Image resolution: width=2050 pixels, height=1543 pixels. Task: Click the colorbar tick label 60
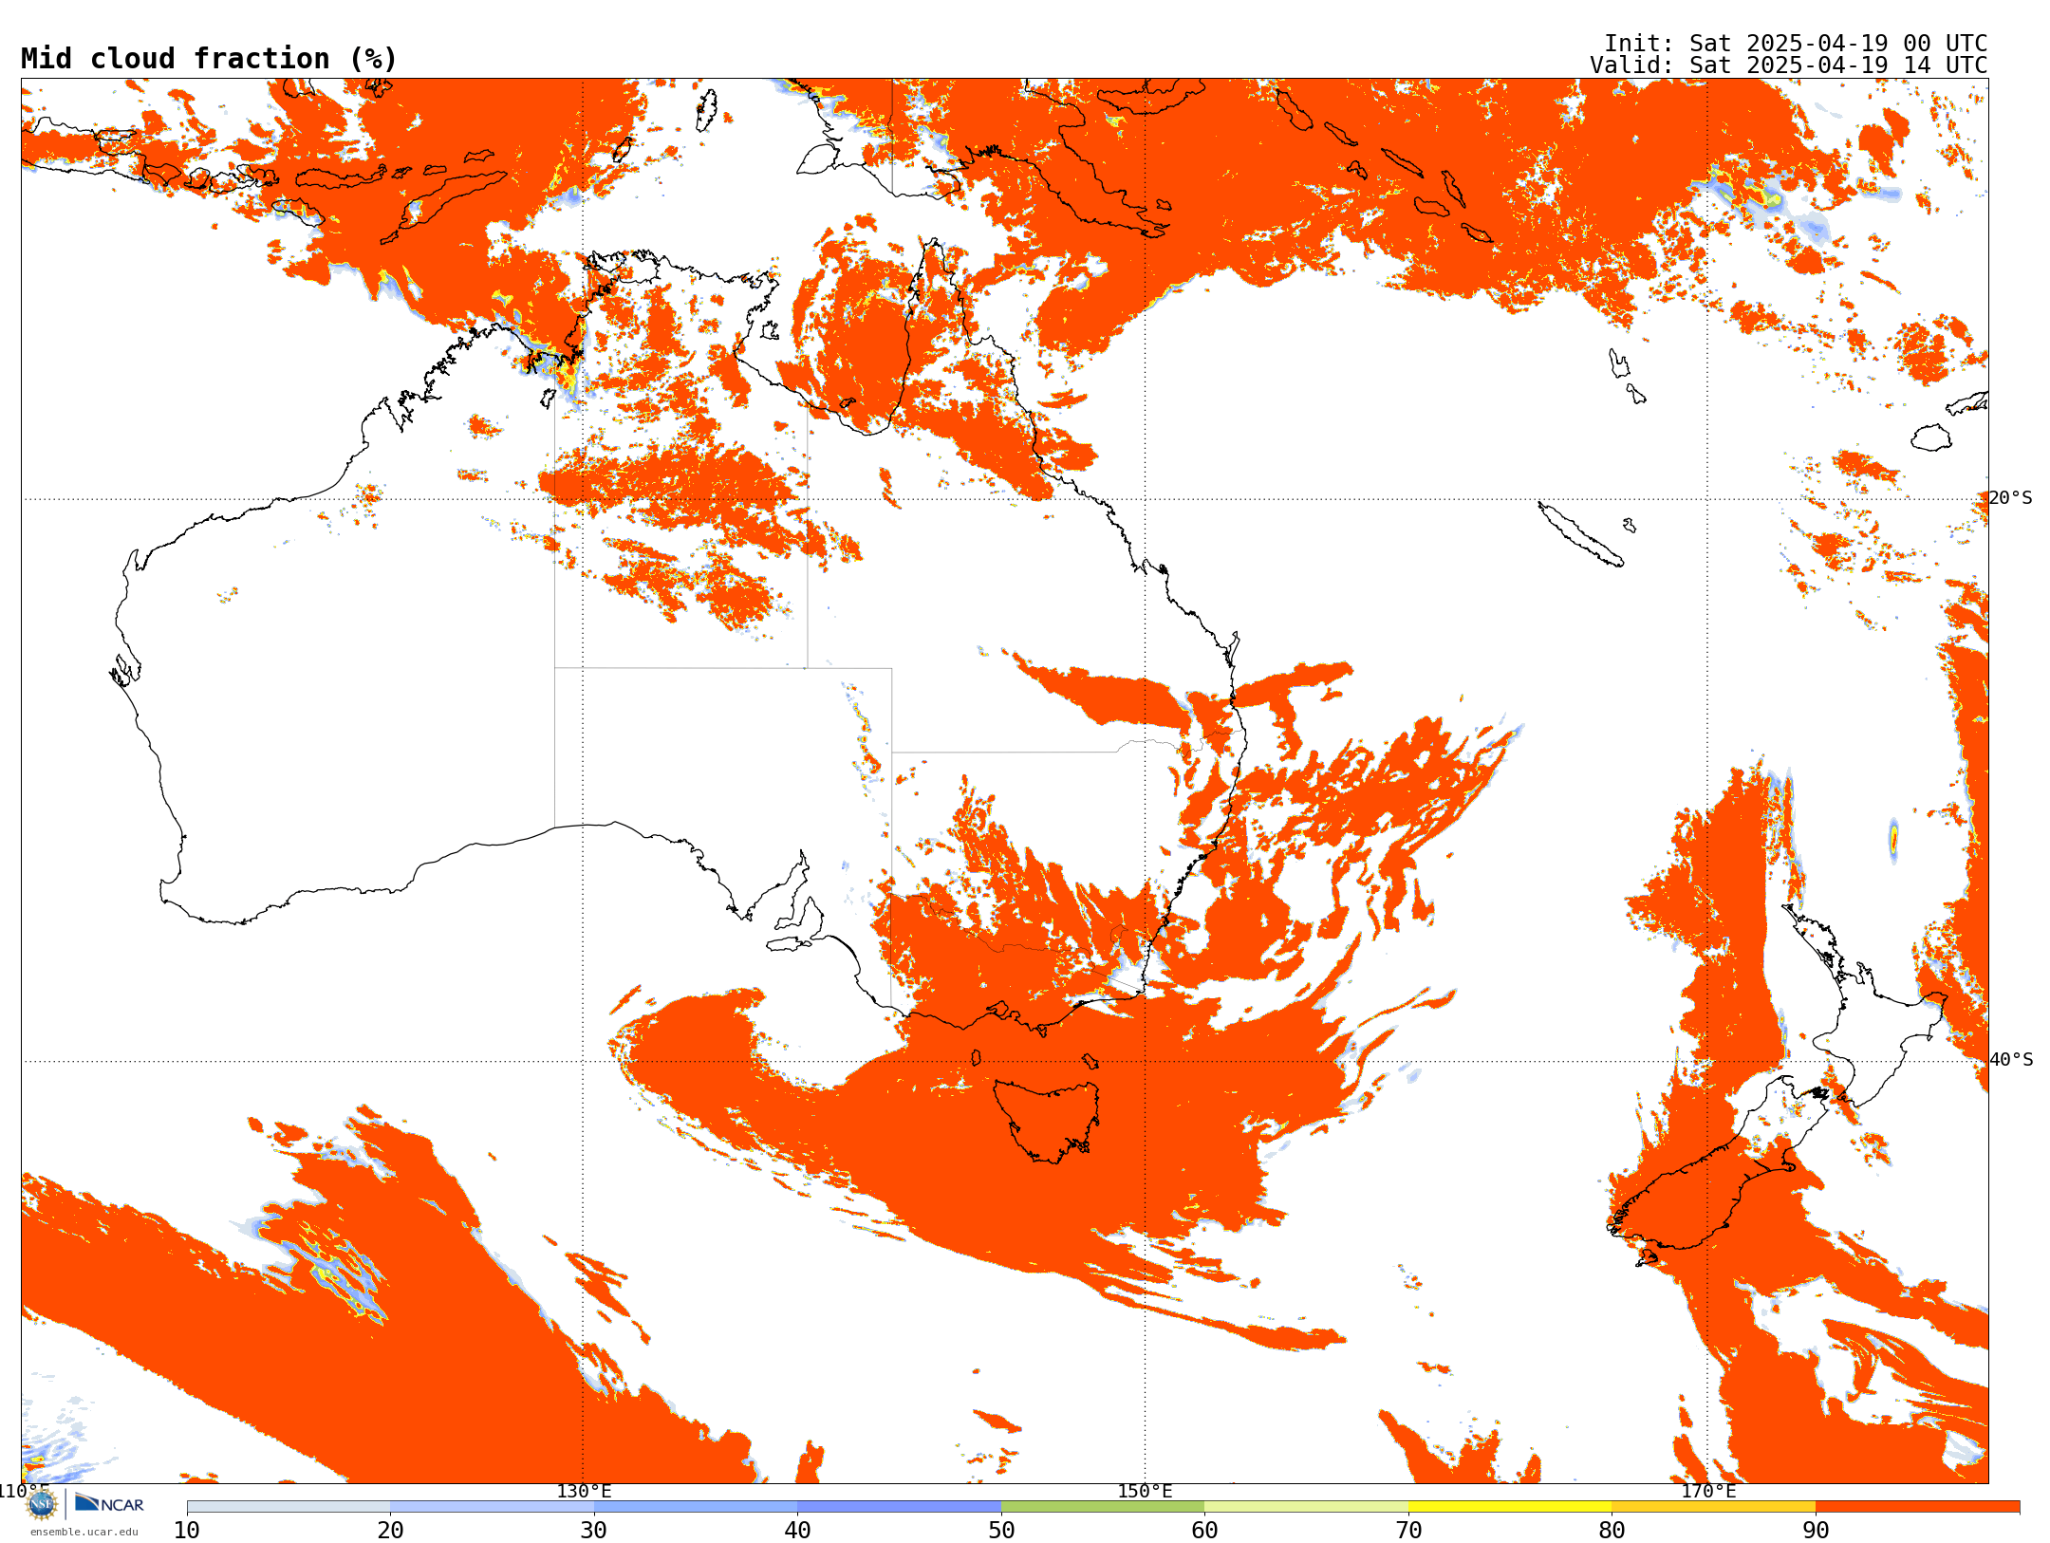click(x=1204, y=1531)
